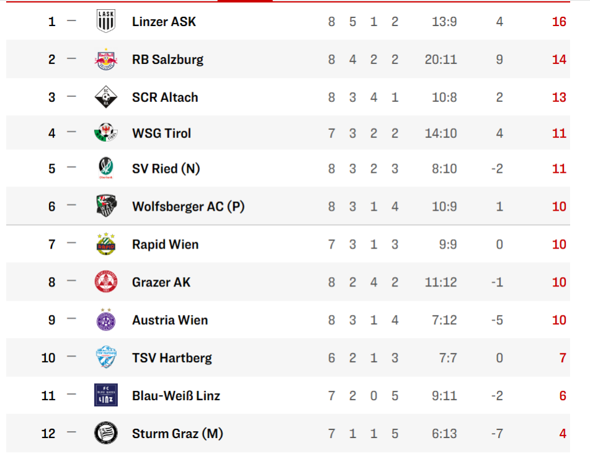Click the Wolfsberger AC wolf crest
The image size is (590, 466).
[x=105, y=206]
